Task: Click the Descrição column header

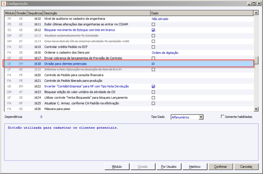Action: pos(97,13)
